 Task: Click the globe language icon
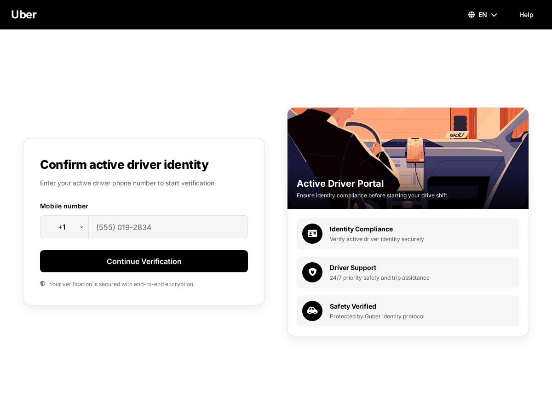click(x=471, y=15)
